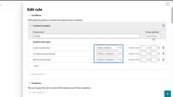Open confidence dropdown for U.S. Bank Account Number
Viewport: 173px width, 97px height.
(107, 54)
